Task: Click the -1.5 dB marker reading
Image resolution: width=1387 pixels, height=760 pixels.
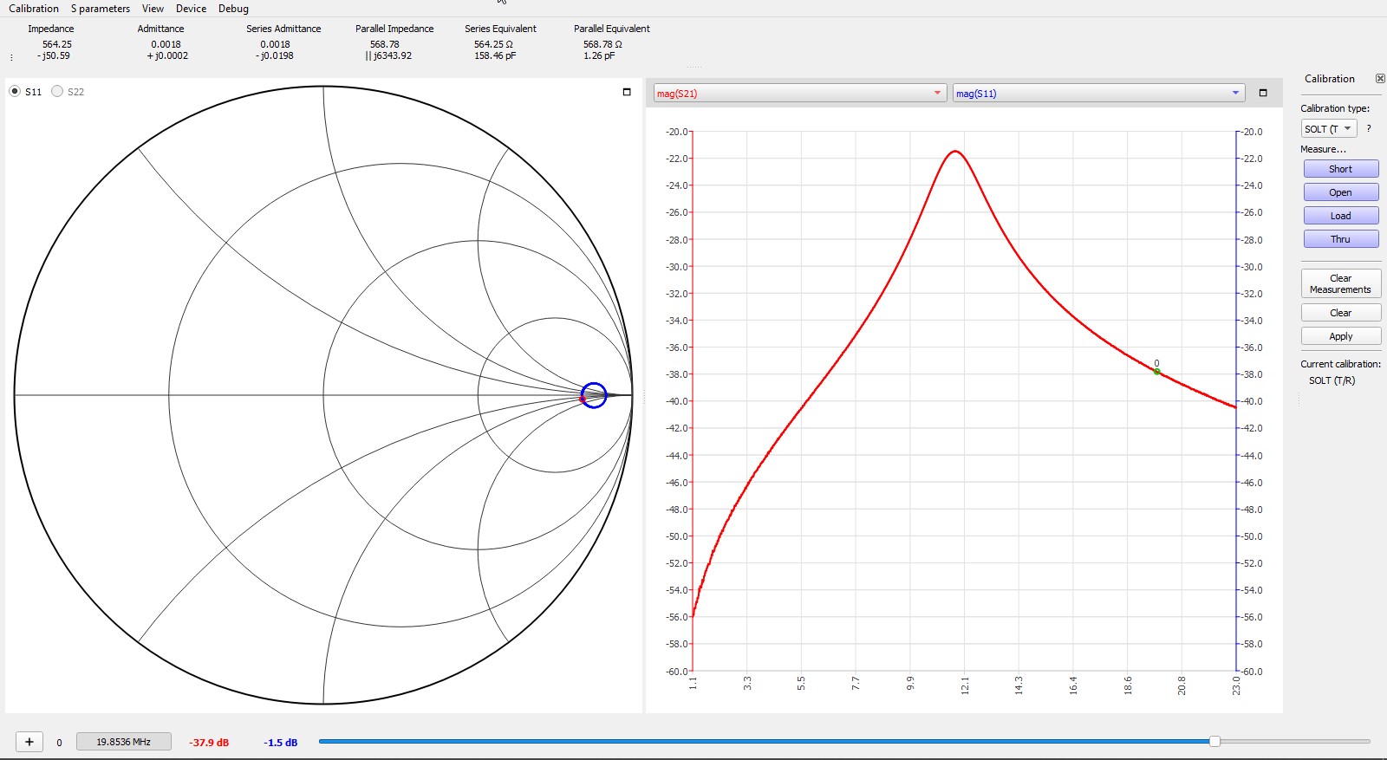Action: (281, 743)
